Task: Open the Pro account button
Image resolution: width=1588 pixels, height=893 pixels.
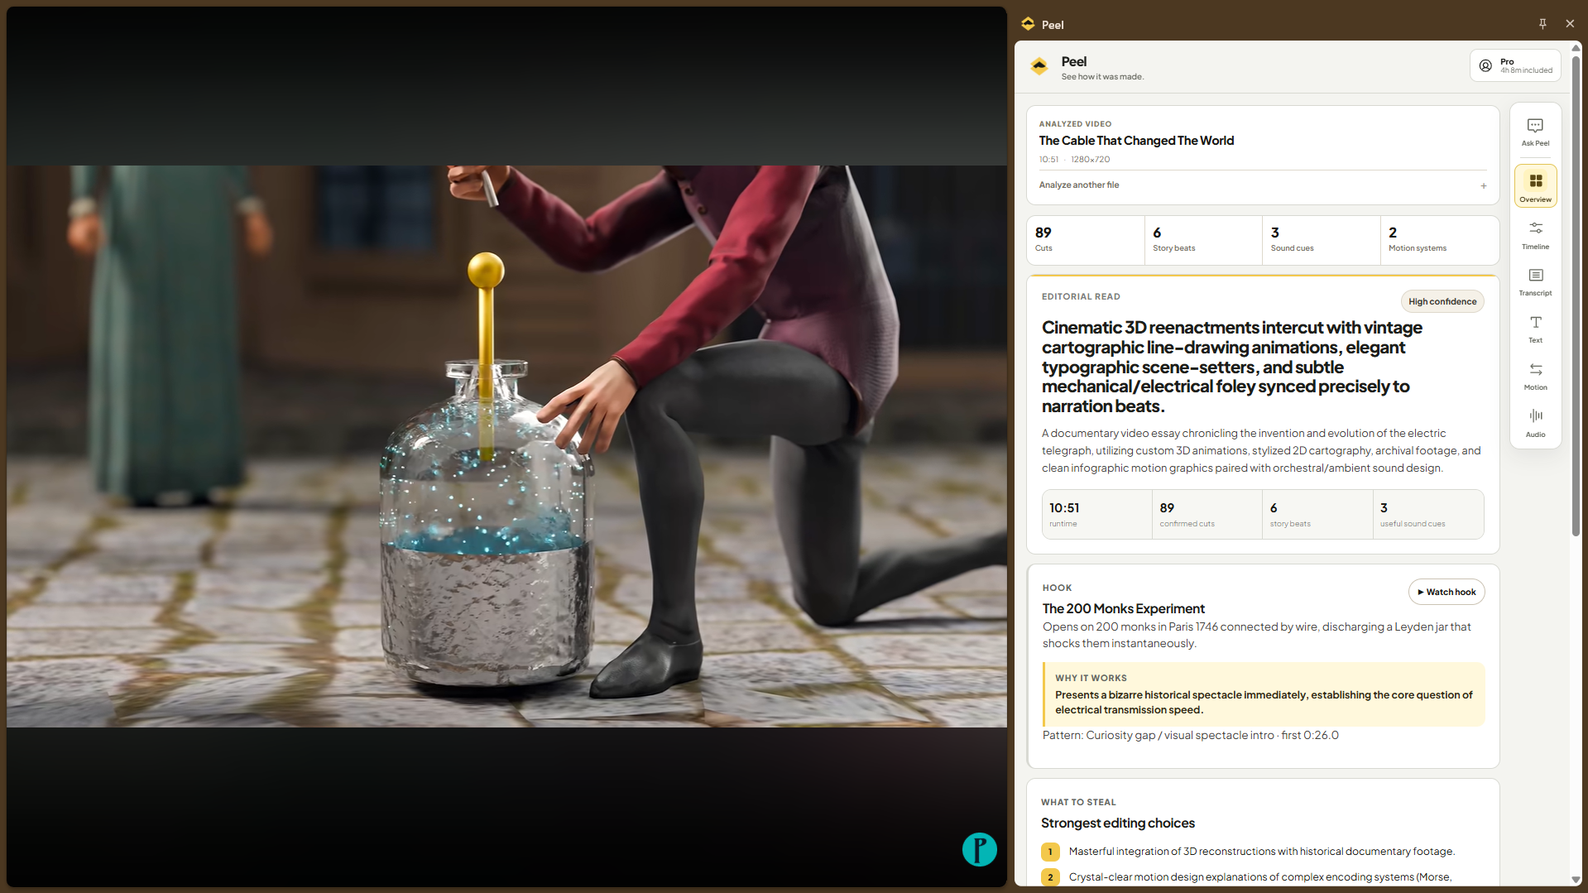Action: click(1515, 65)
